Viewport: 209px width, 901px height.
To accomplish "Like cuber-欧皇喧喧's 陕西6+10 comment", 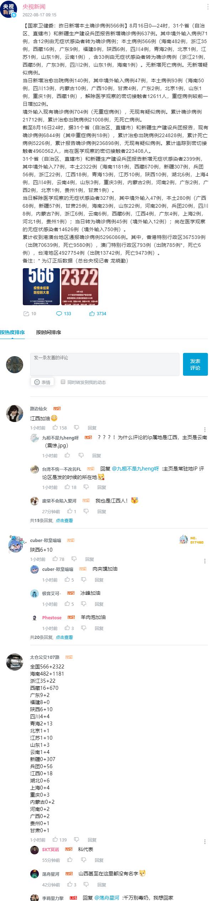I will pyautogui.click(x=55, y=559).
